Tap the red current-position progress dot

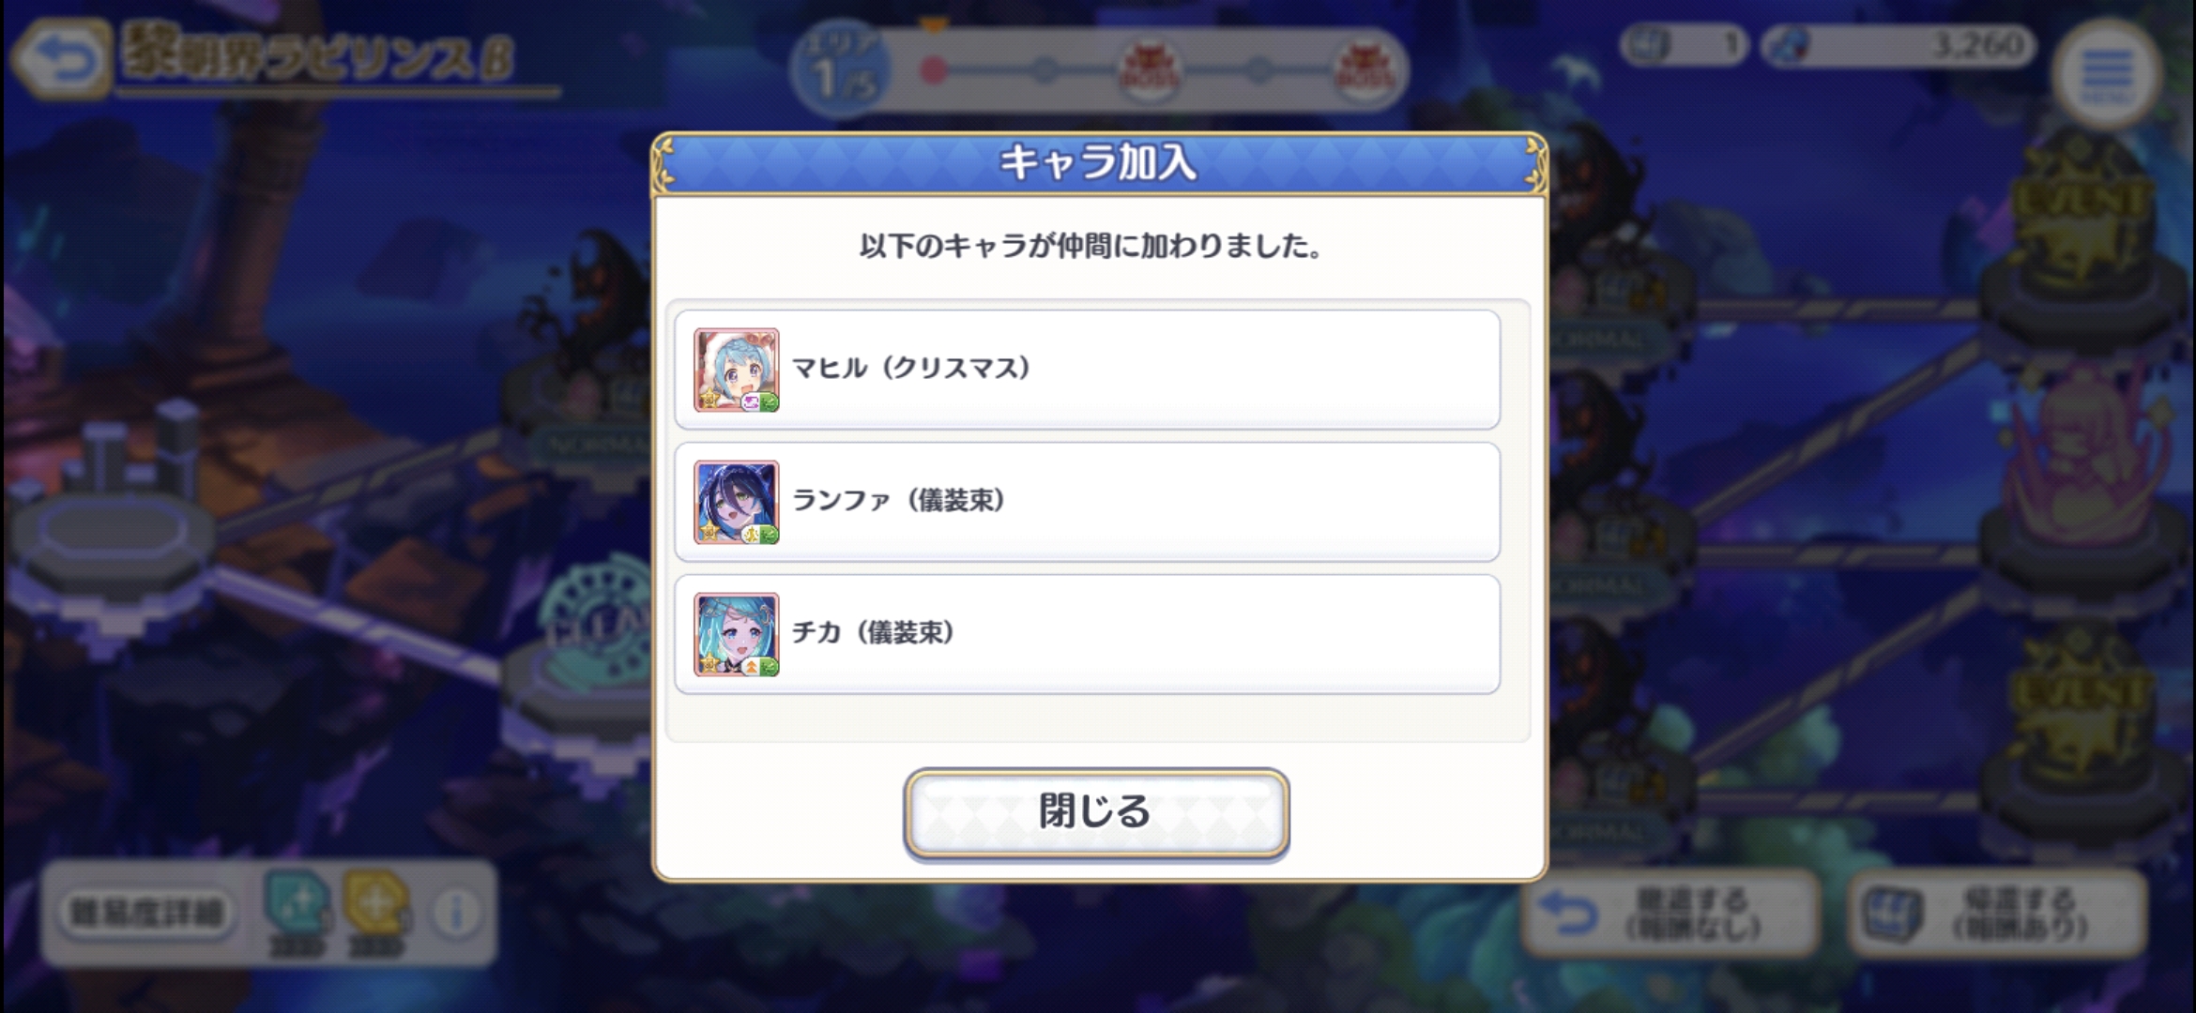tap(934, 70)
